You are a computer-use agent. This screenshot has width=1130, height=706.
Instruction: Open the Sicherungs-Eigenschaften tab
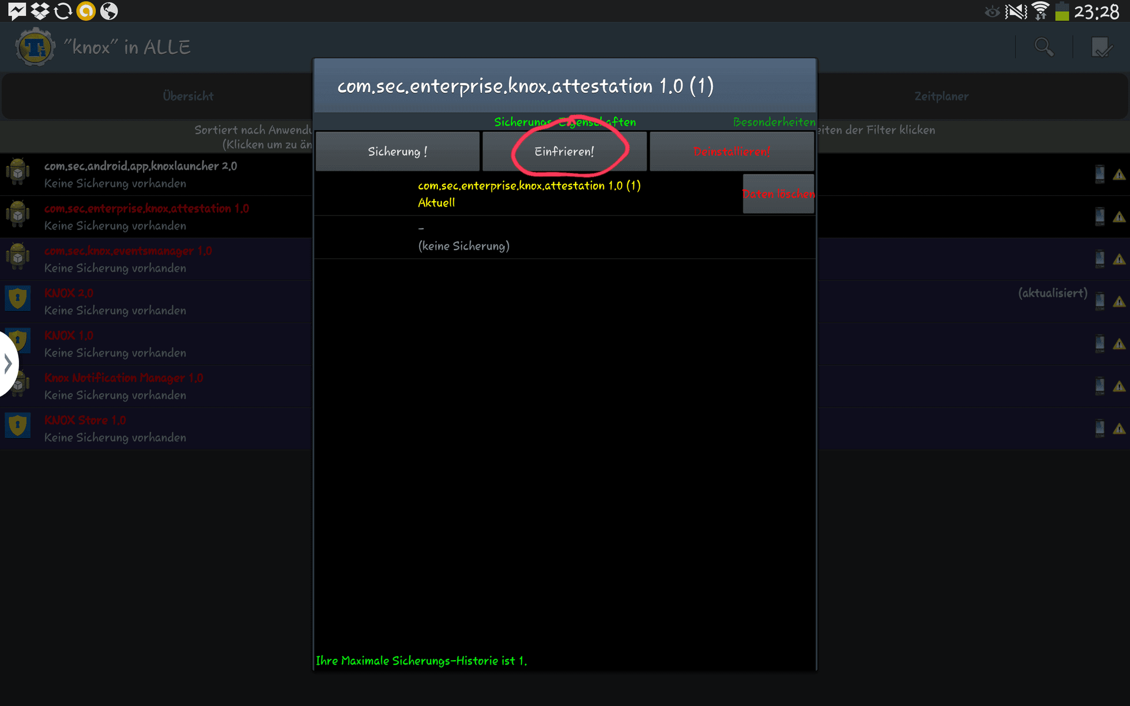click(x=565, y=122)
